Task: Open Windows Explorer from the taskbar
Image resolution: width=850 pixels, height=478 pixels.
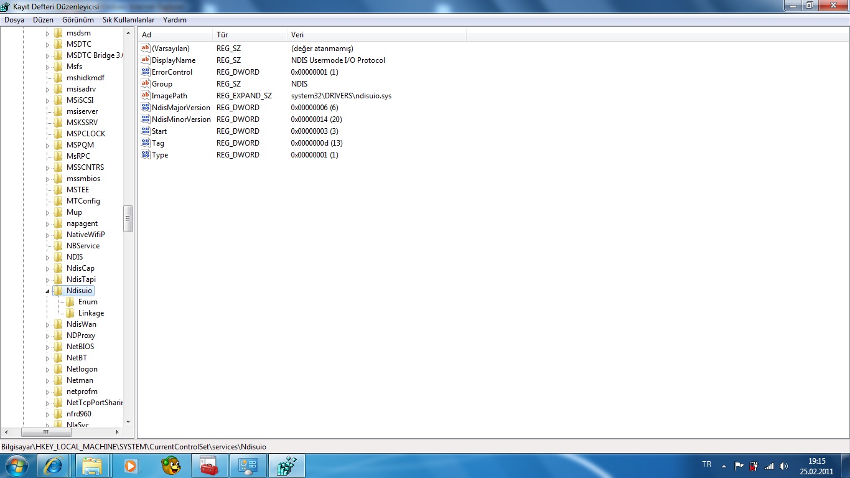Action: pos(91,466)
